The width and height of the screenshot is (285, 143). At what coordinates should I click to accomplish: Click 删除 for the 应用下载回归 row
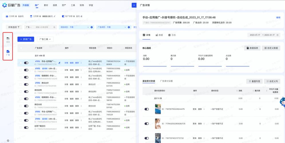77,128
